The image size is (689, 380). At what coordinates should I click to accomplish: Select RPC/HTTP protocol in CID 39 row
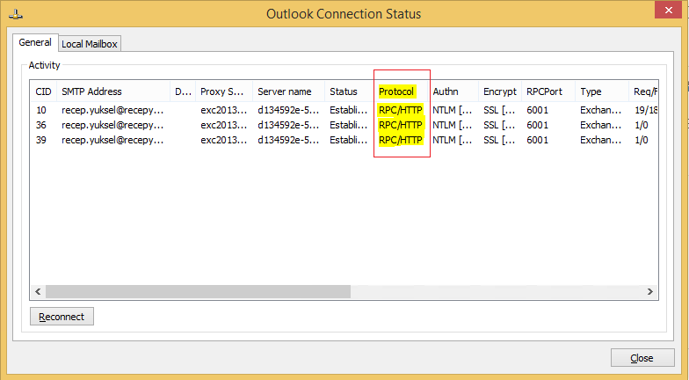point(401,140)
